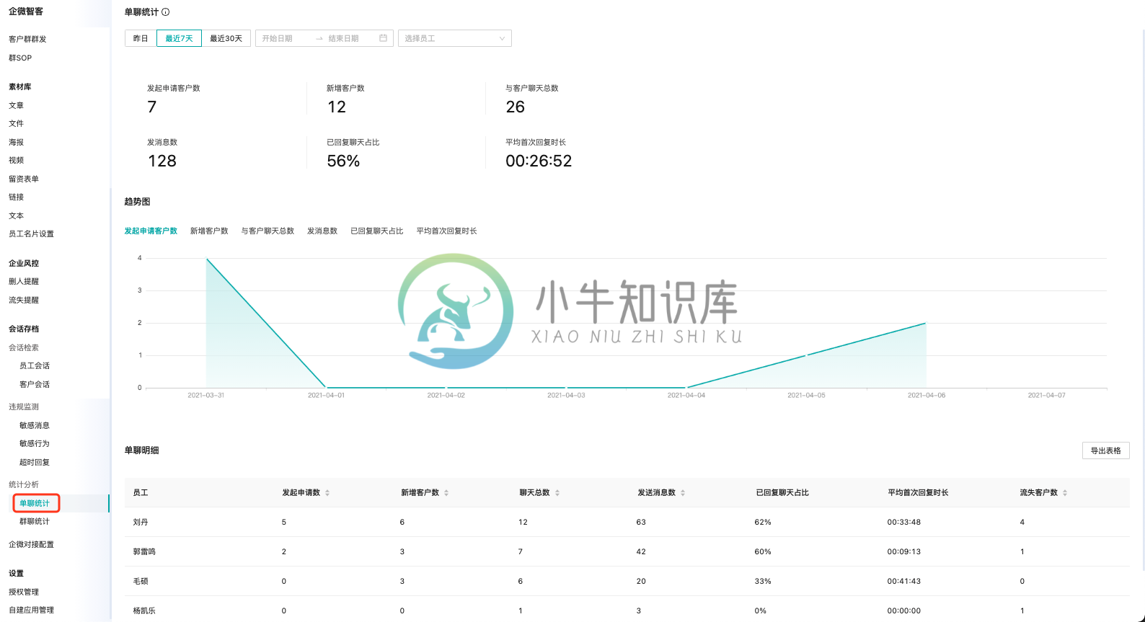Show 新增客户数 trend chart tab
1145x622 pixels.
pos(209,231)
